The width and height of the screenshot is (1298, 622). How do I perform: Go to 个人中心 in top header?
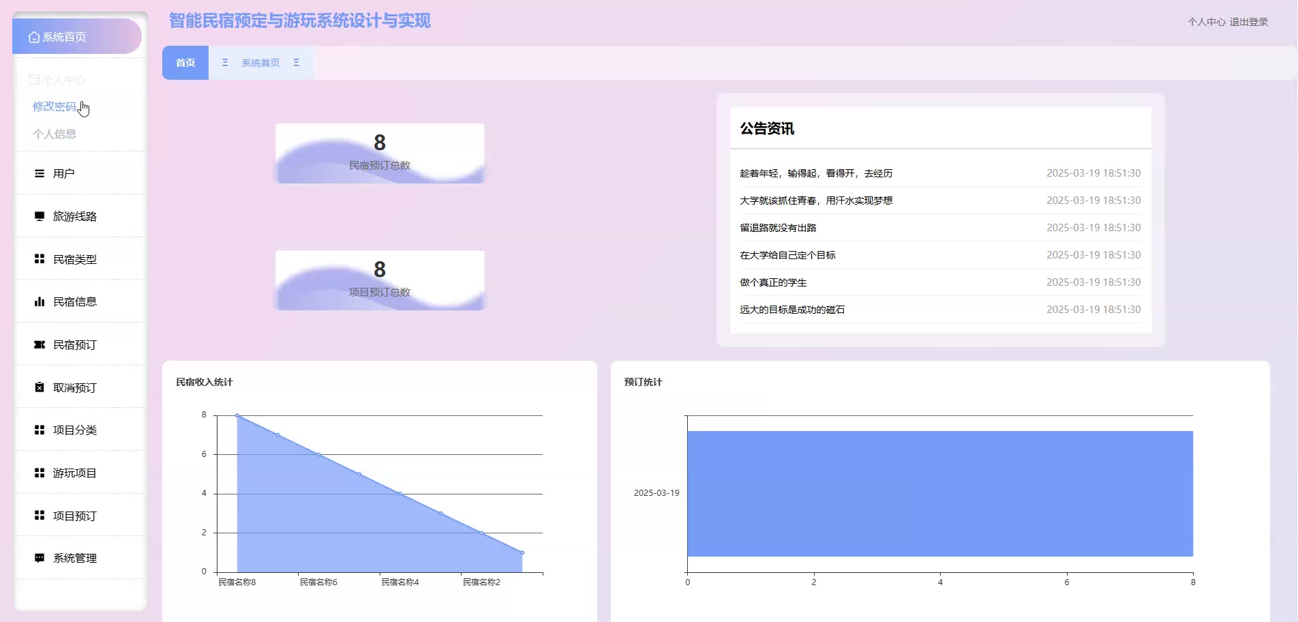(1206, 22)
